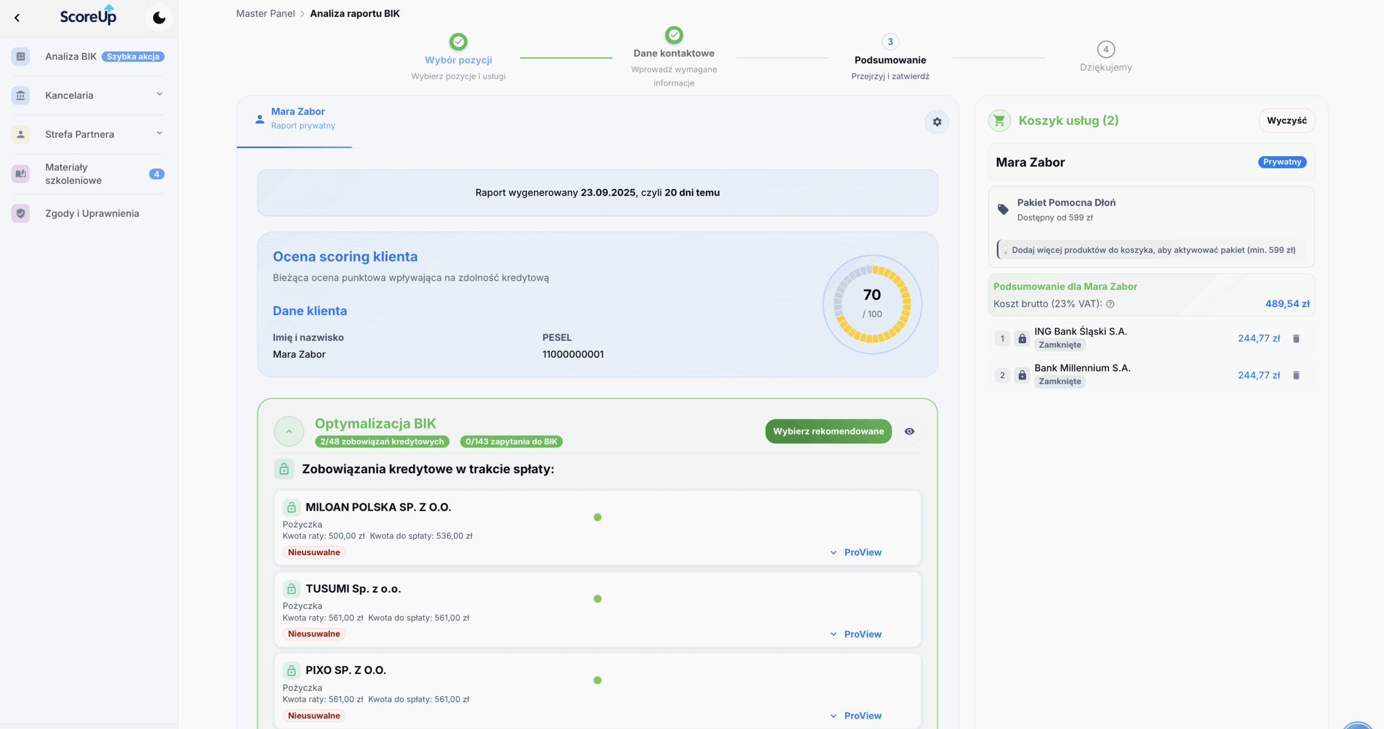Click the back arrow in the sidebar header

[17, 18]
